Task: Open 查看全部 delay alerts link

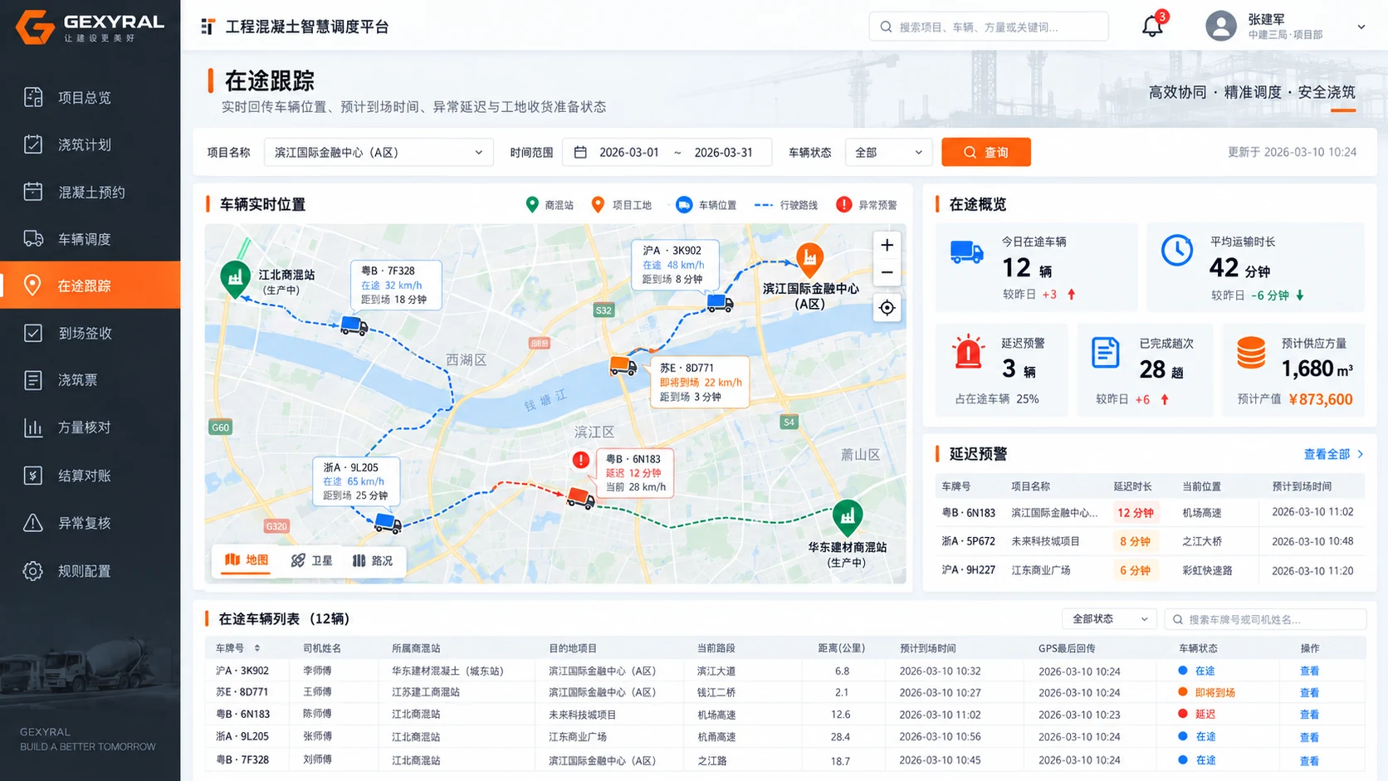Action: 1333,454
